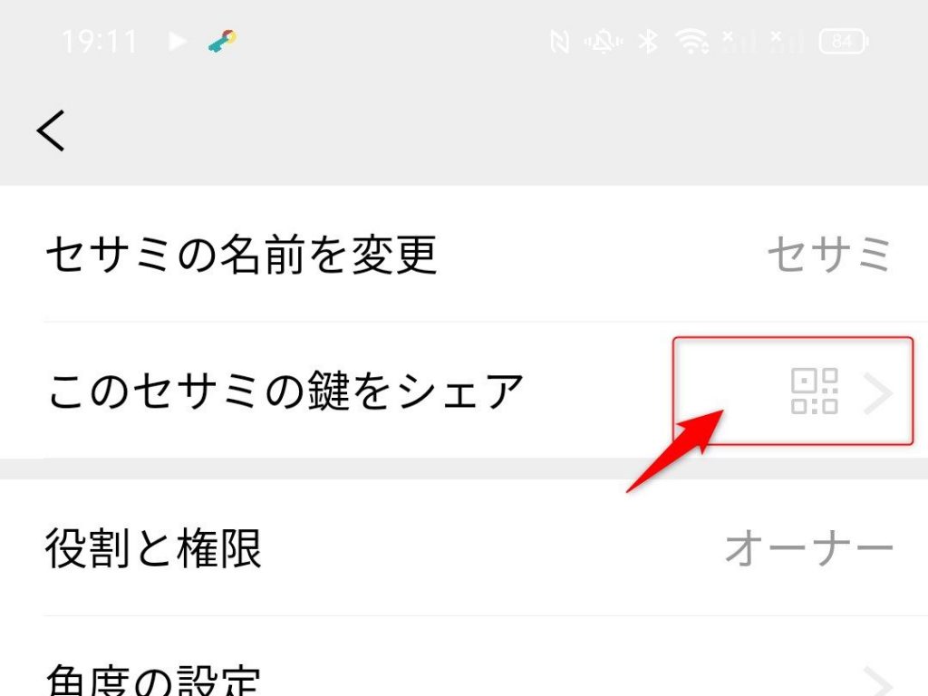Open このセサミの鍵をシェア row

point(464,391)
